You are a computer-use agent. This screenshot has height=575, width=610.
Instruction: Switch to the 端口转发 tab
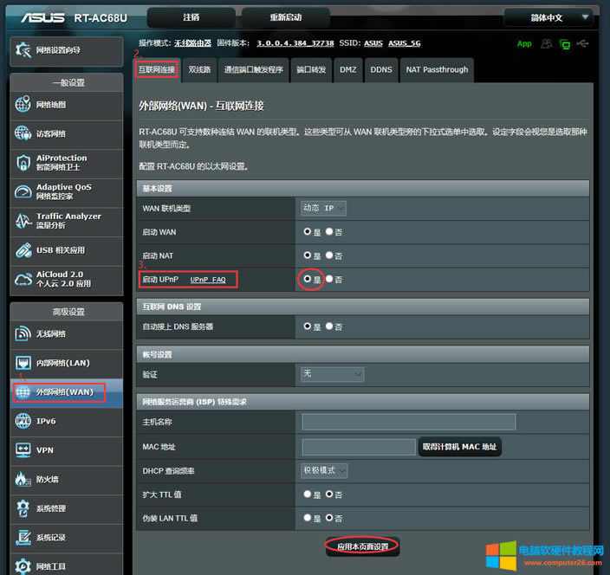[x=311, y=70]
